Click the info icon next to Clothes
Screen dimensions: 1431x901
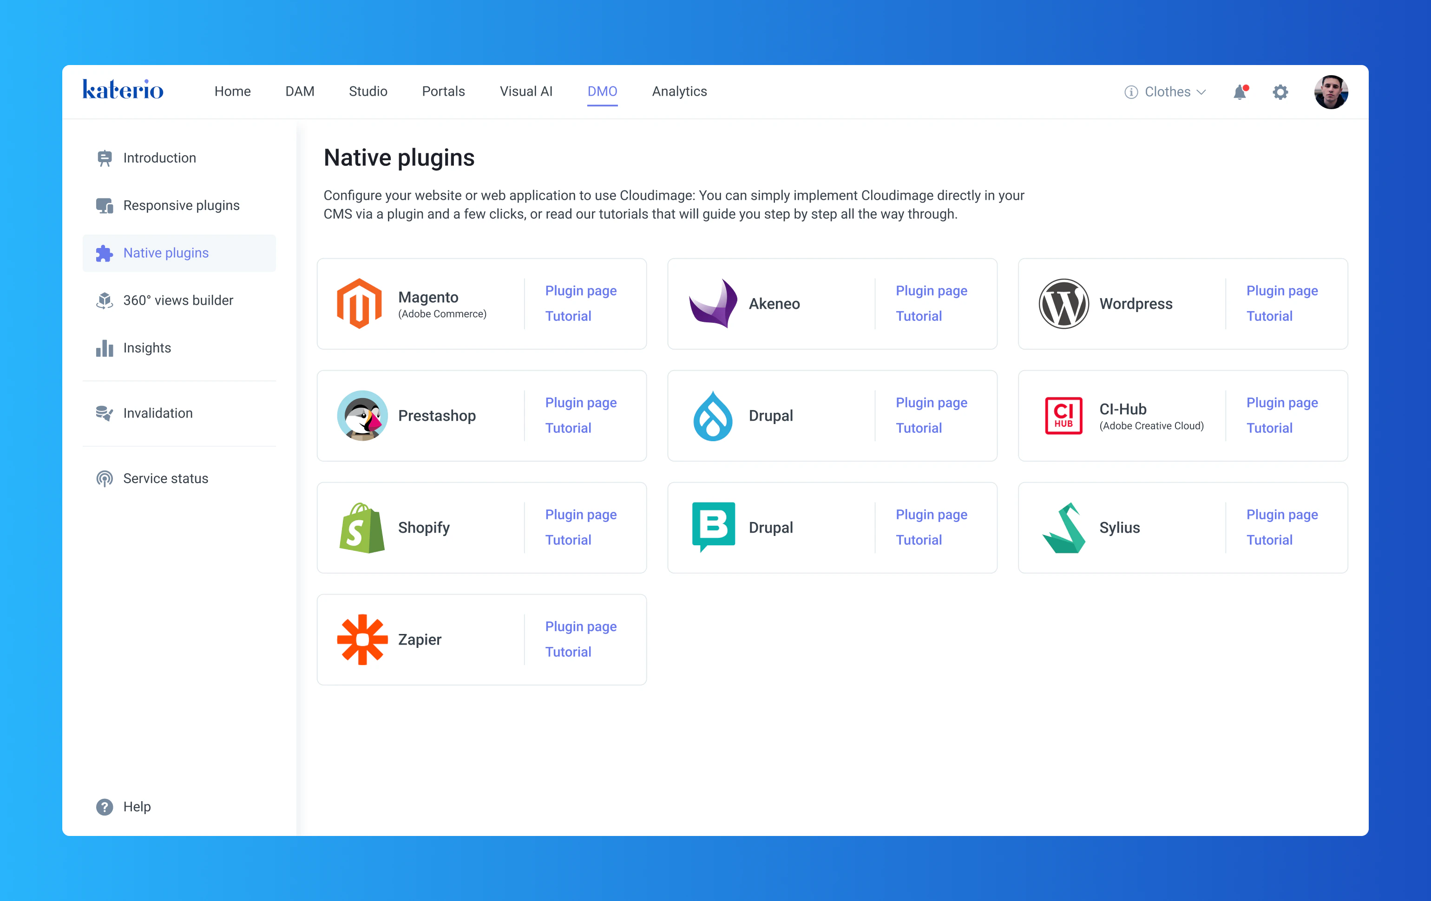1130,91
